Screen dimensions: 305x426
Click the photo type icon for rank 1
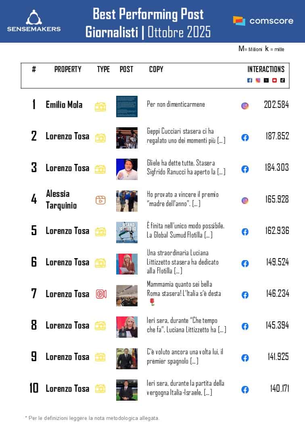100,106
